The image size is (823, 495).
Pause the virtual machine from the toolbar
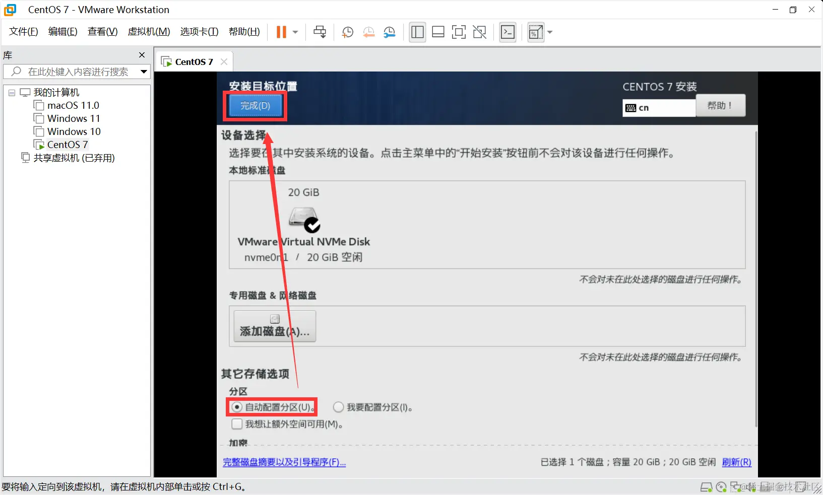pyautogui.click(x=281, y=32)
